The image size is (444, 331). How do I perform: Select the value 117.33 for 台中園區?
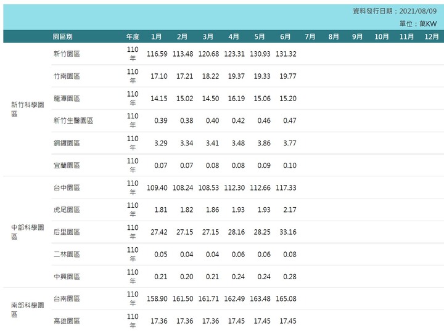[286, 188]
